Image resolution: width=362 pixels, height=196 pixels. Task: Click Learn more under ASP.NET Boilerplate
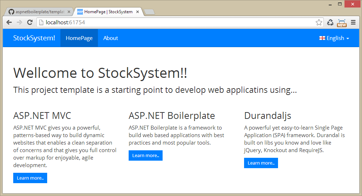pos(146,155)
